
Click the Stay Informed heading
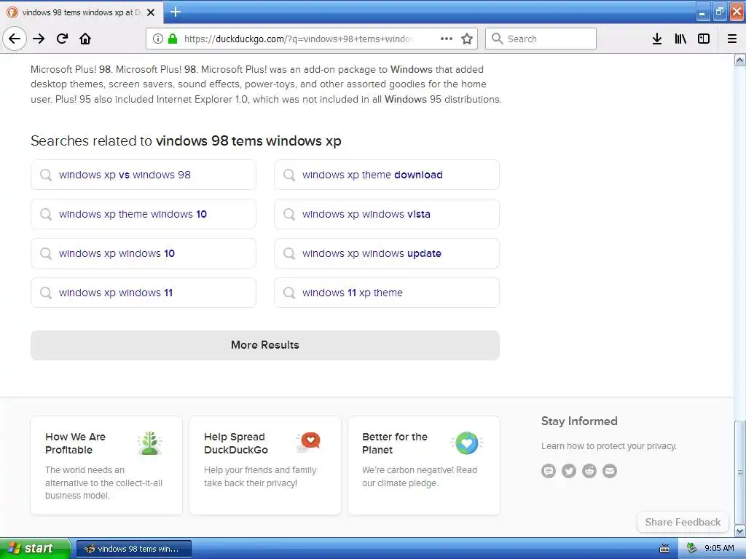[x=579, y=421]
